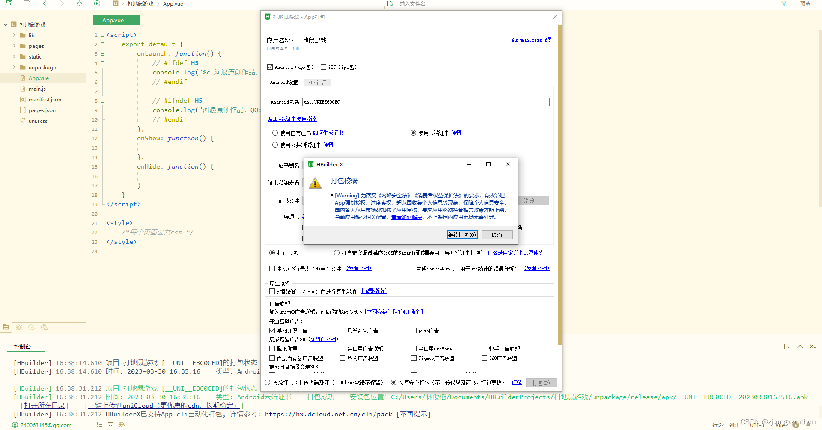Screen dimensions: 822x430
Task: Go forward using the right arrow toolbar icon
Action: (x=62, y=3)
